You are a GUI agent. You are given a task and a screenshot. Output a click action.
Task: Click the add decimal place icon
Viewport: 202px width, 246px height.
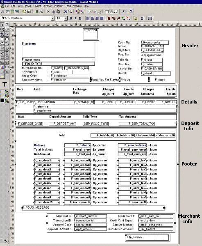pos(123,18)
